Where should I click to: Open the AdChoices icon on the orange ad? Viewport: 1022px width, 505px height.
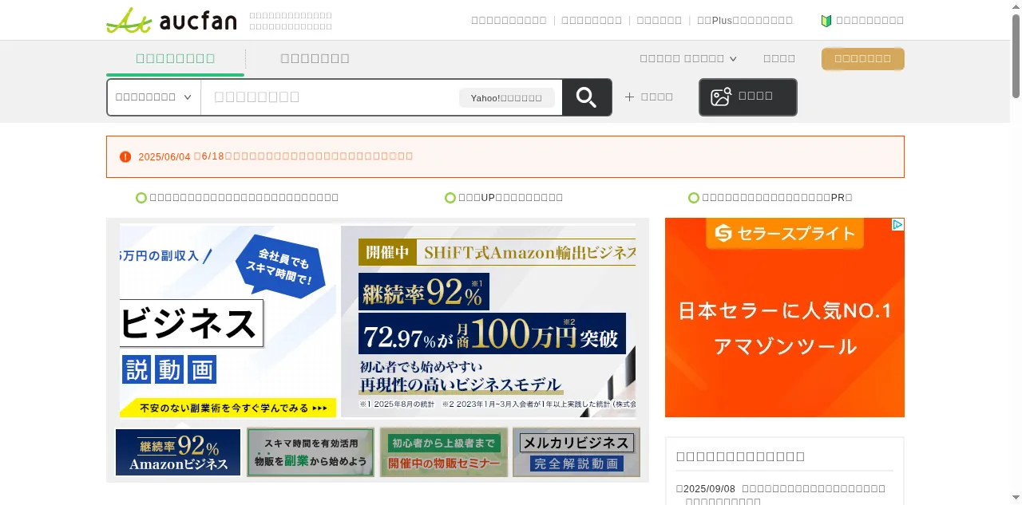coord(897,225)
